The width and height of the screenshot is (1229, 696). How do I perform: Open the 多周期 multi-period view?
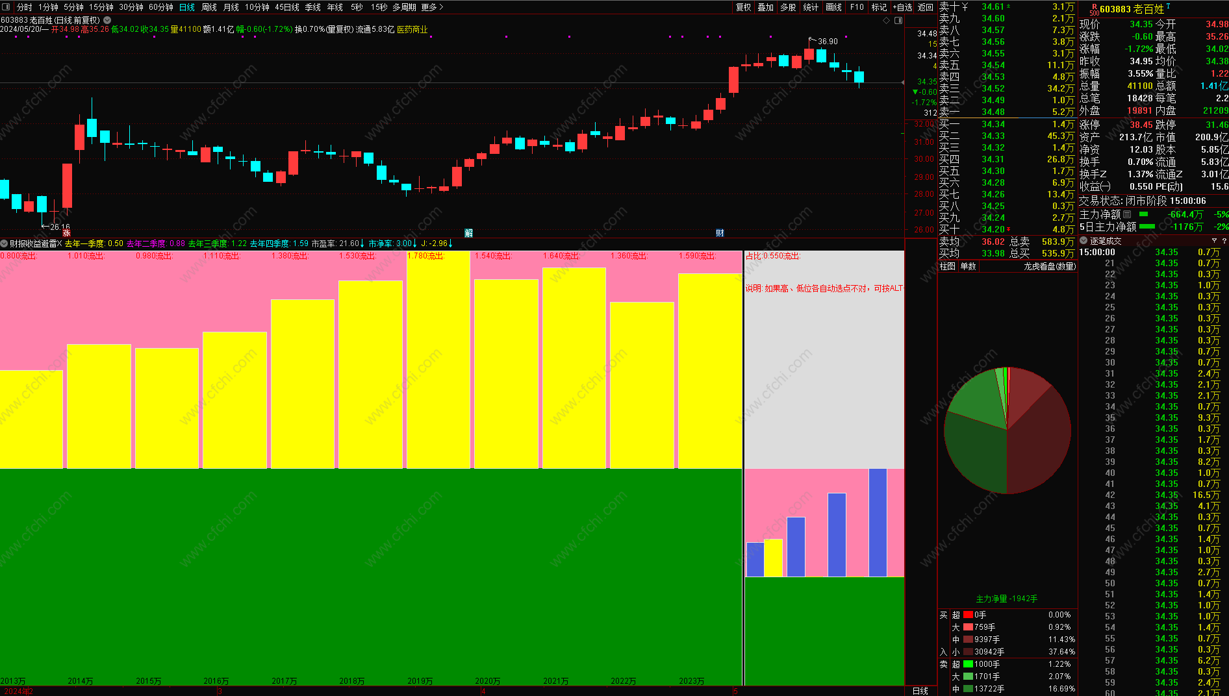404,7
